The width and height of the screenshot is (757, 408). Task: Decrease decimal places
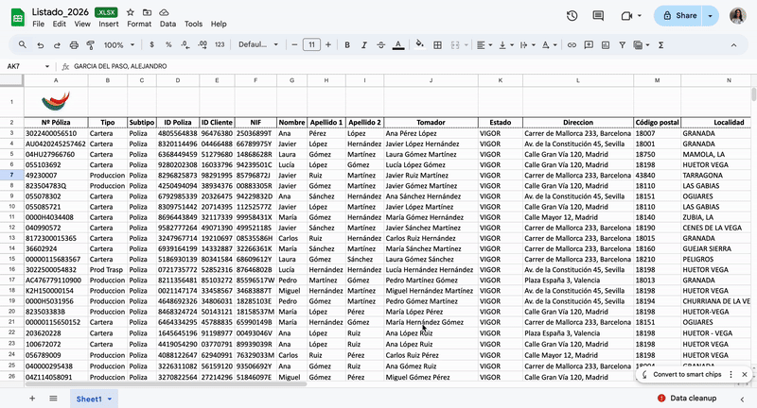(185, 44)
